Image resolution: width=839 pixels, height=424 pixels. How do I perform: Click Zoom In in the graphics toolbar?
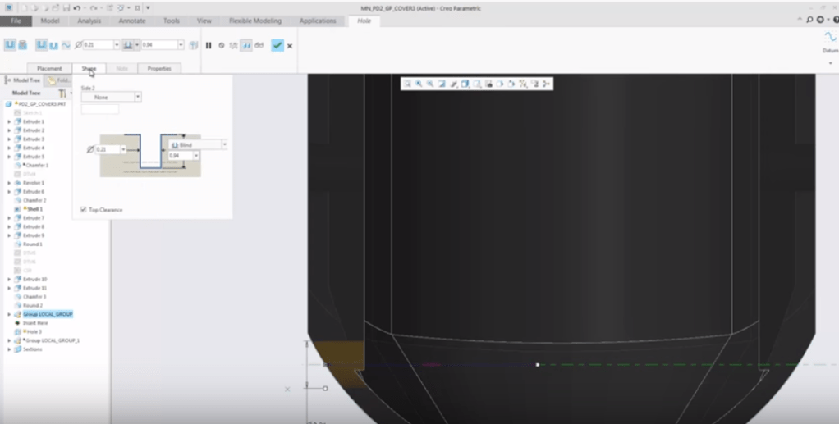click(x=419, y=84)
